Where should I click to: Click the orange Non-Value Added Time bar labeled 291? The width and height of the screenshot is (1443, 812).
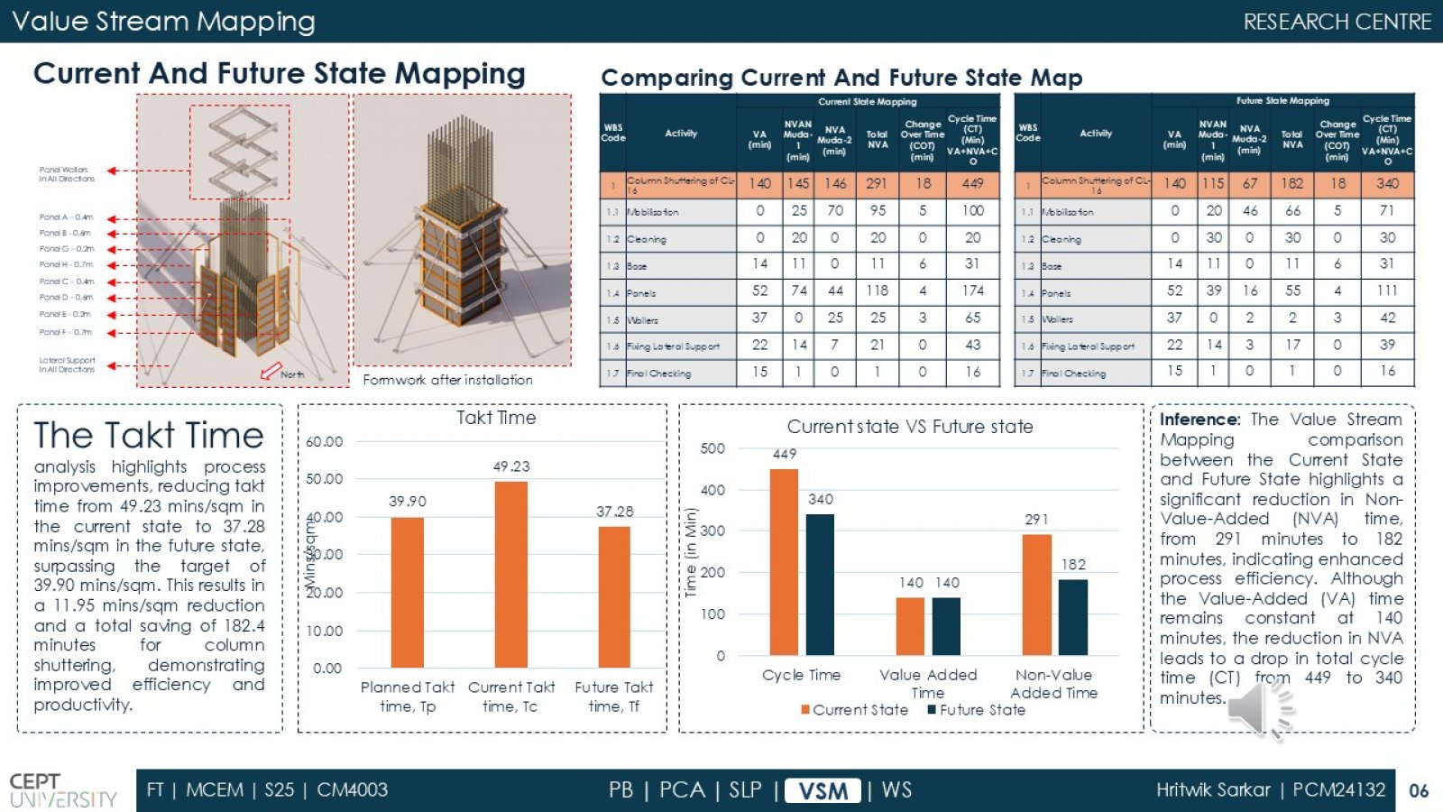coord(1036,595)
